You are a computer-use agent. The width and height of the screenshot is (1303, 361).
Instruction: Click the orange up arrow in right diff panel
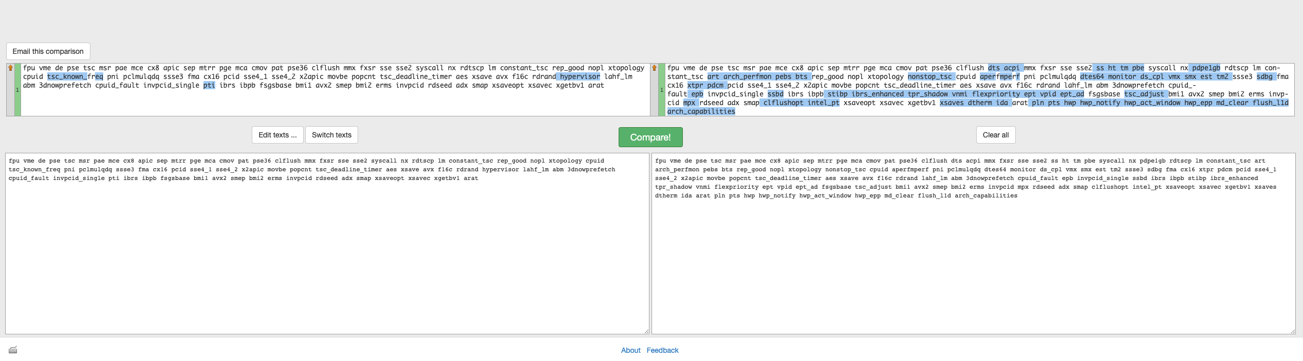[x=655, y=68]
